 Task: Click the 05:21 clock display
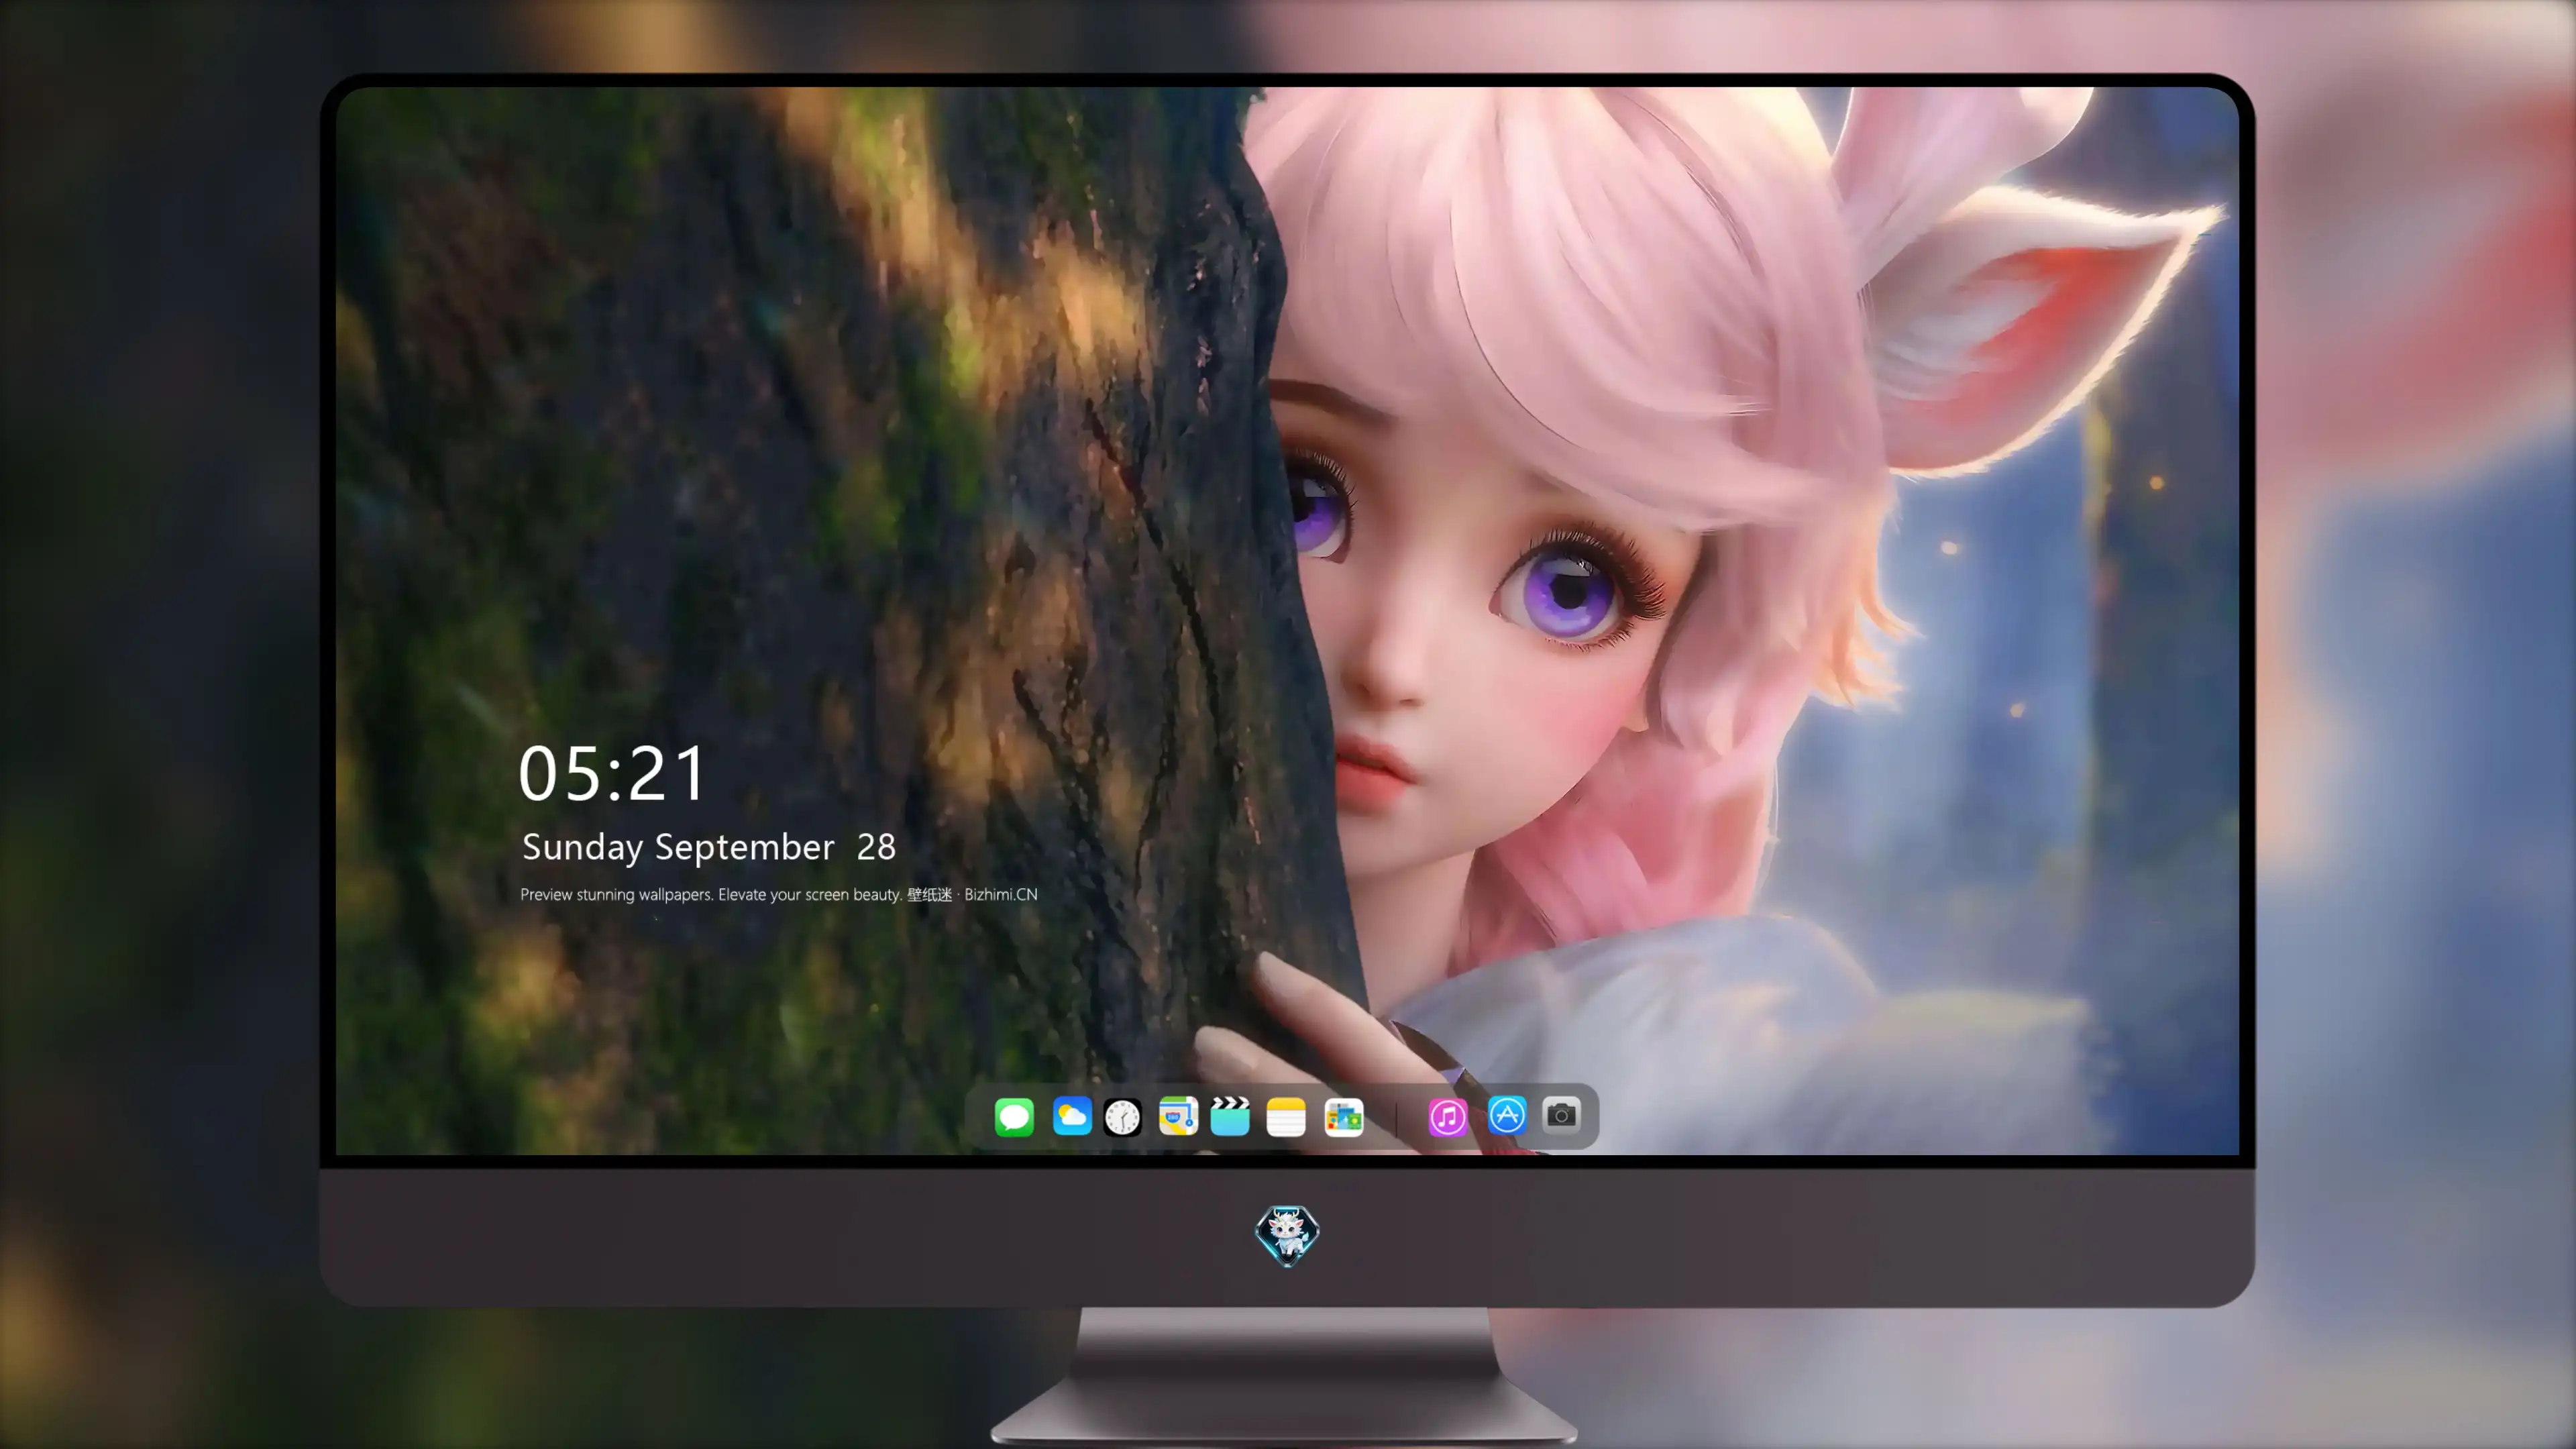click(612, 773)
